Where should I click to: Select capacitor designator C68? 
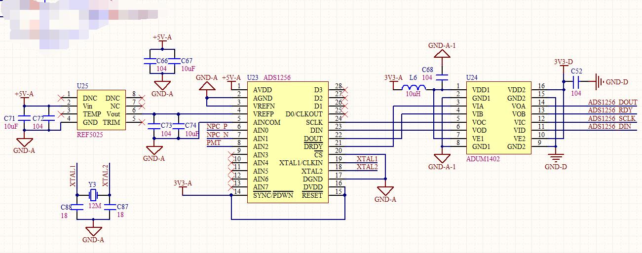point(427,70)
